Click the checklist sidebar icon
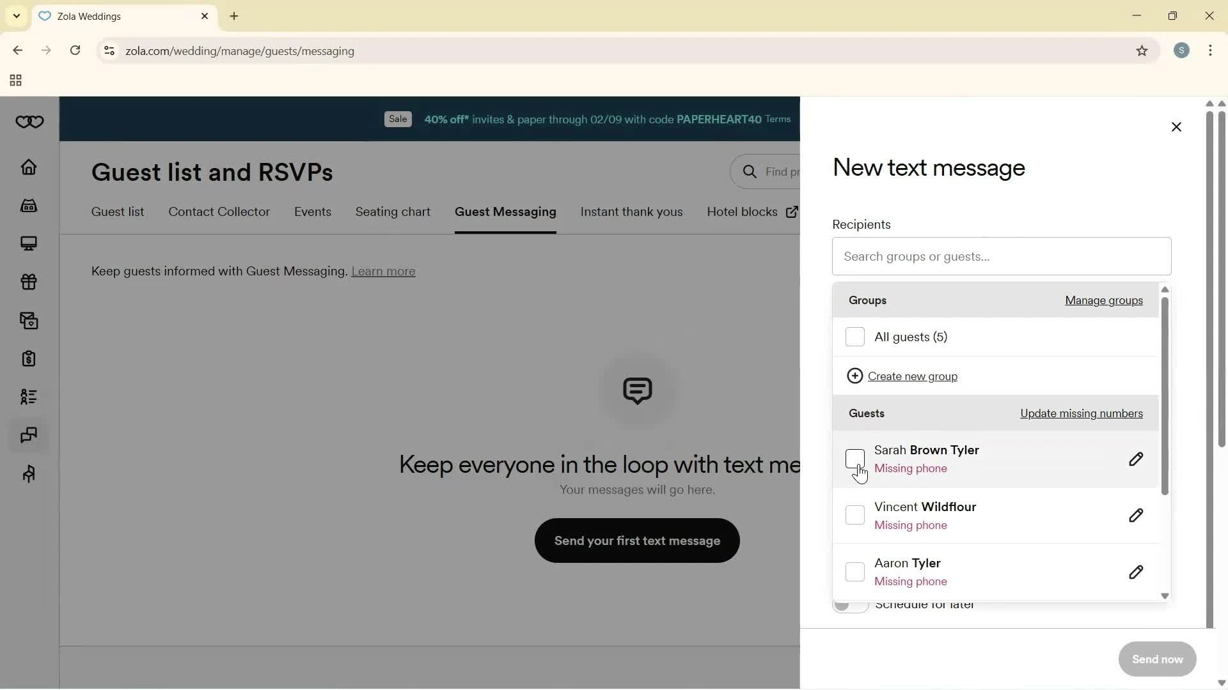The image size is (1228, 690). tap(29, 397)
